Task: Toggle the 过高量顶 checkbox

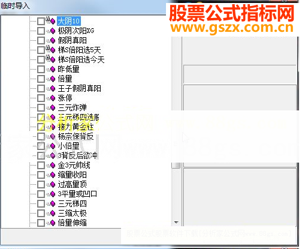Action: pyautogui.click(x=41, y=184)
